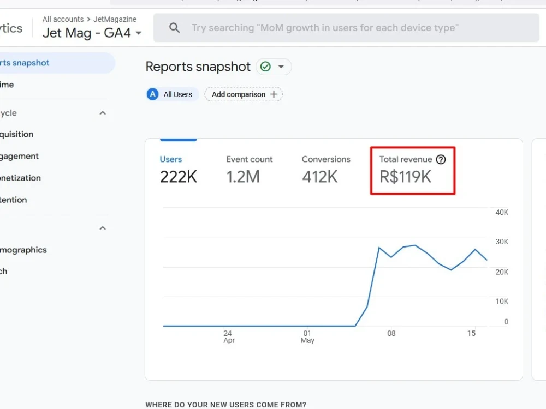Collapse the Life cycle section chevron
The image size is (546, 409).
point(103,113)
